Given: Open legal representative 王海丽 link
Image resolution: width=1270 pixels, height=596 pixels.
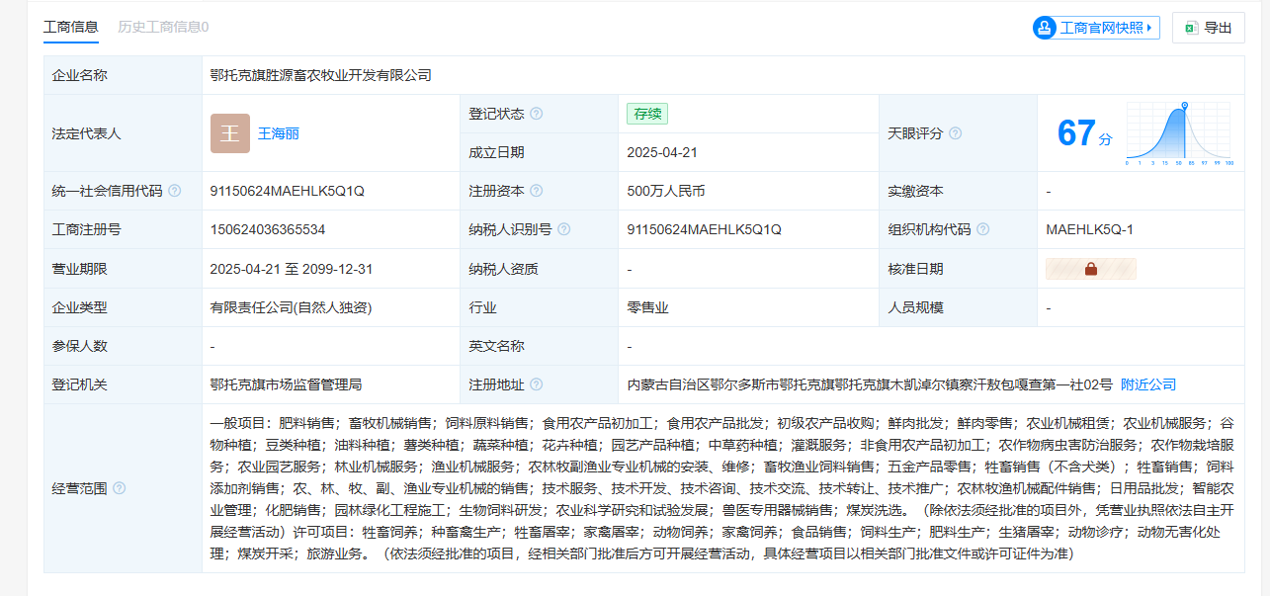Looking at the screenshot, I should pos(279,133).
